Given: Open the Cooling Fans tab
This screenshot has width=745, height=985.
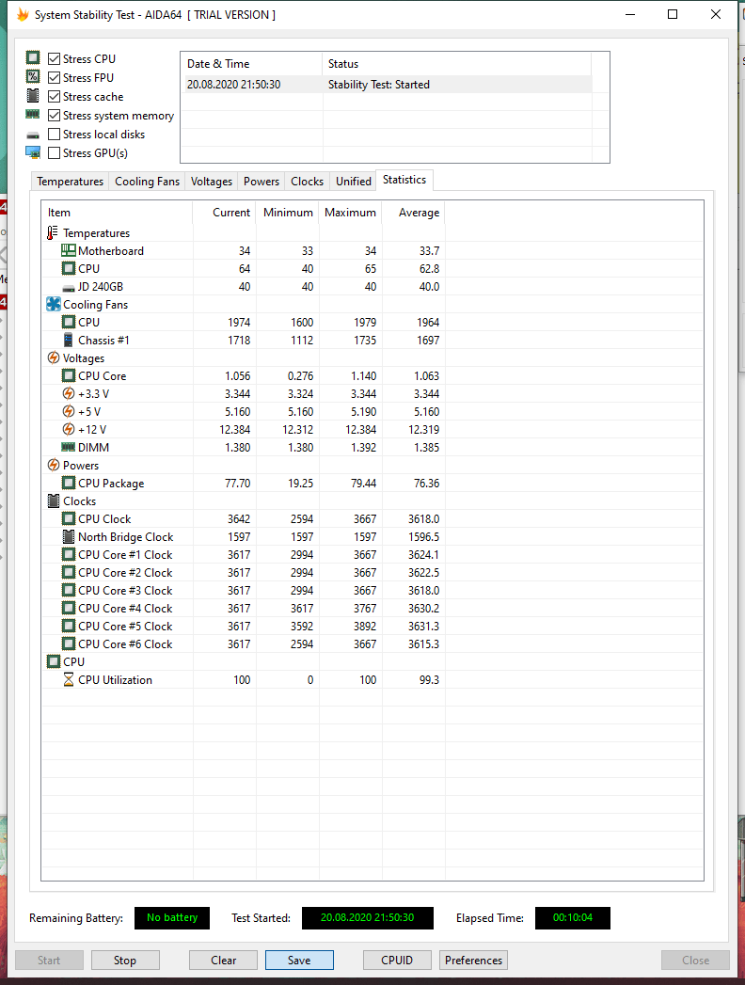Looking at the screenshot, I should tap(147, 182).
